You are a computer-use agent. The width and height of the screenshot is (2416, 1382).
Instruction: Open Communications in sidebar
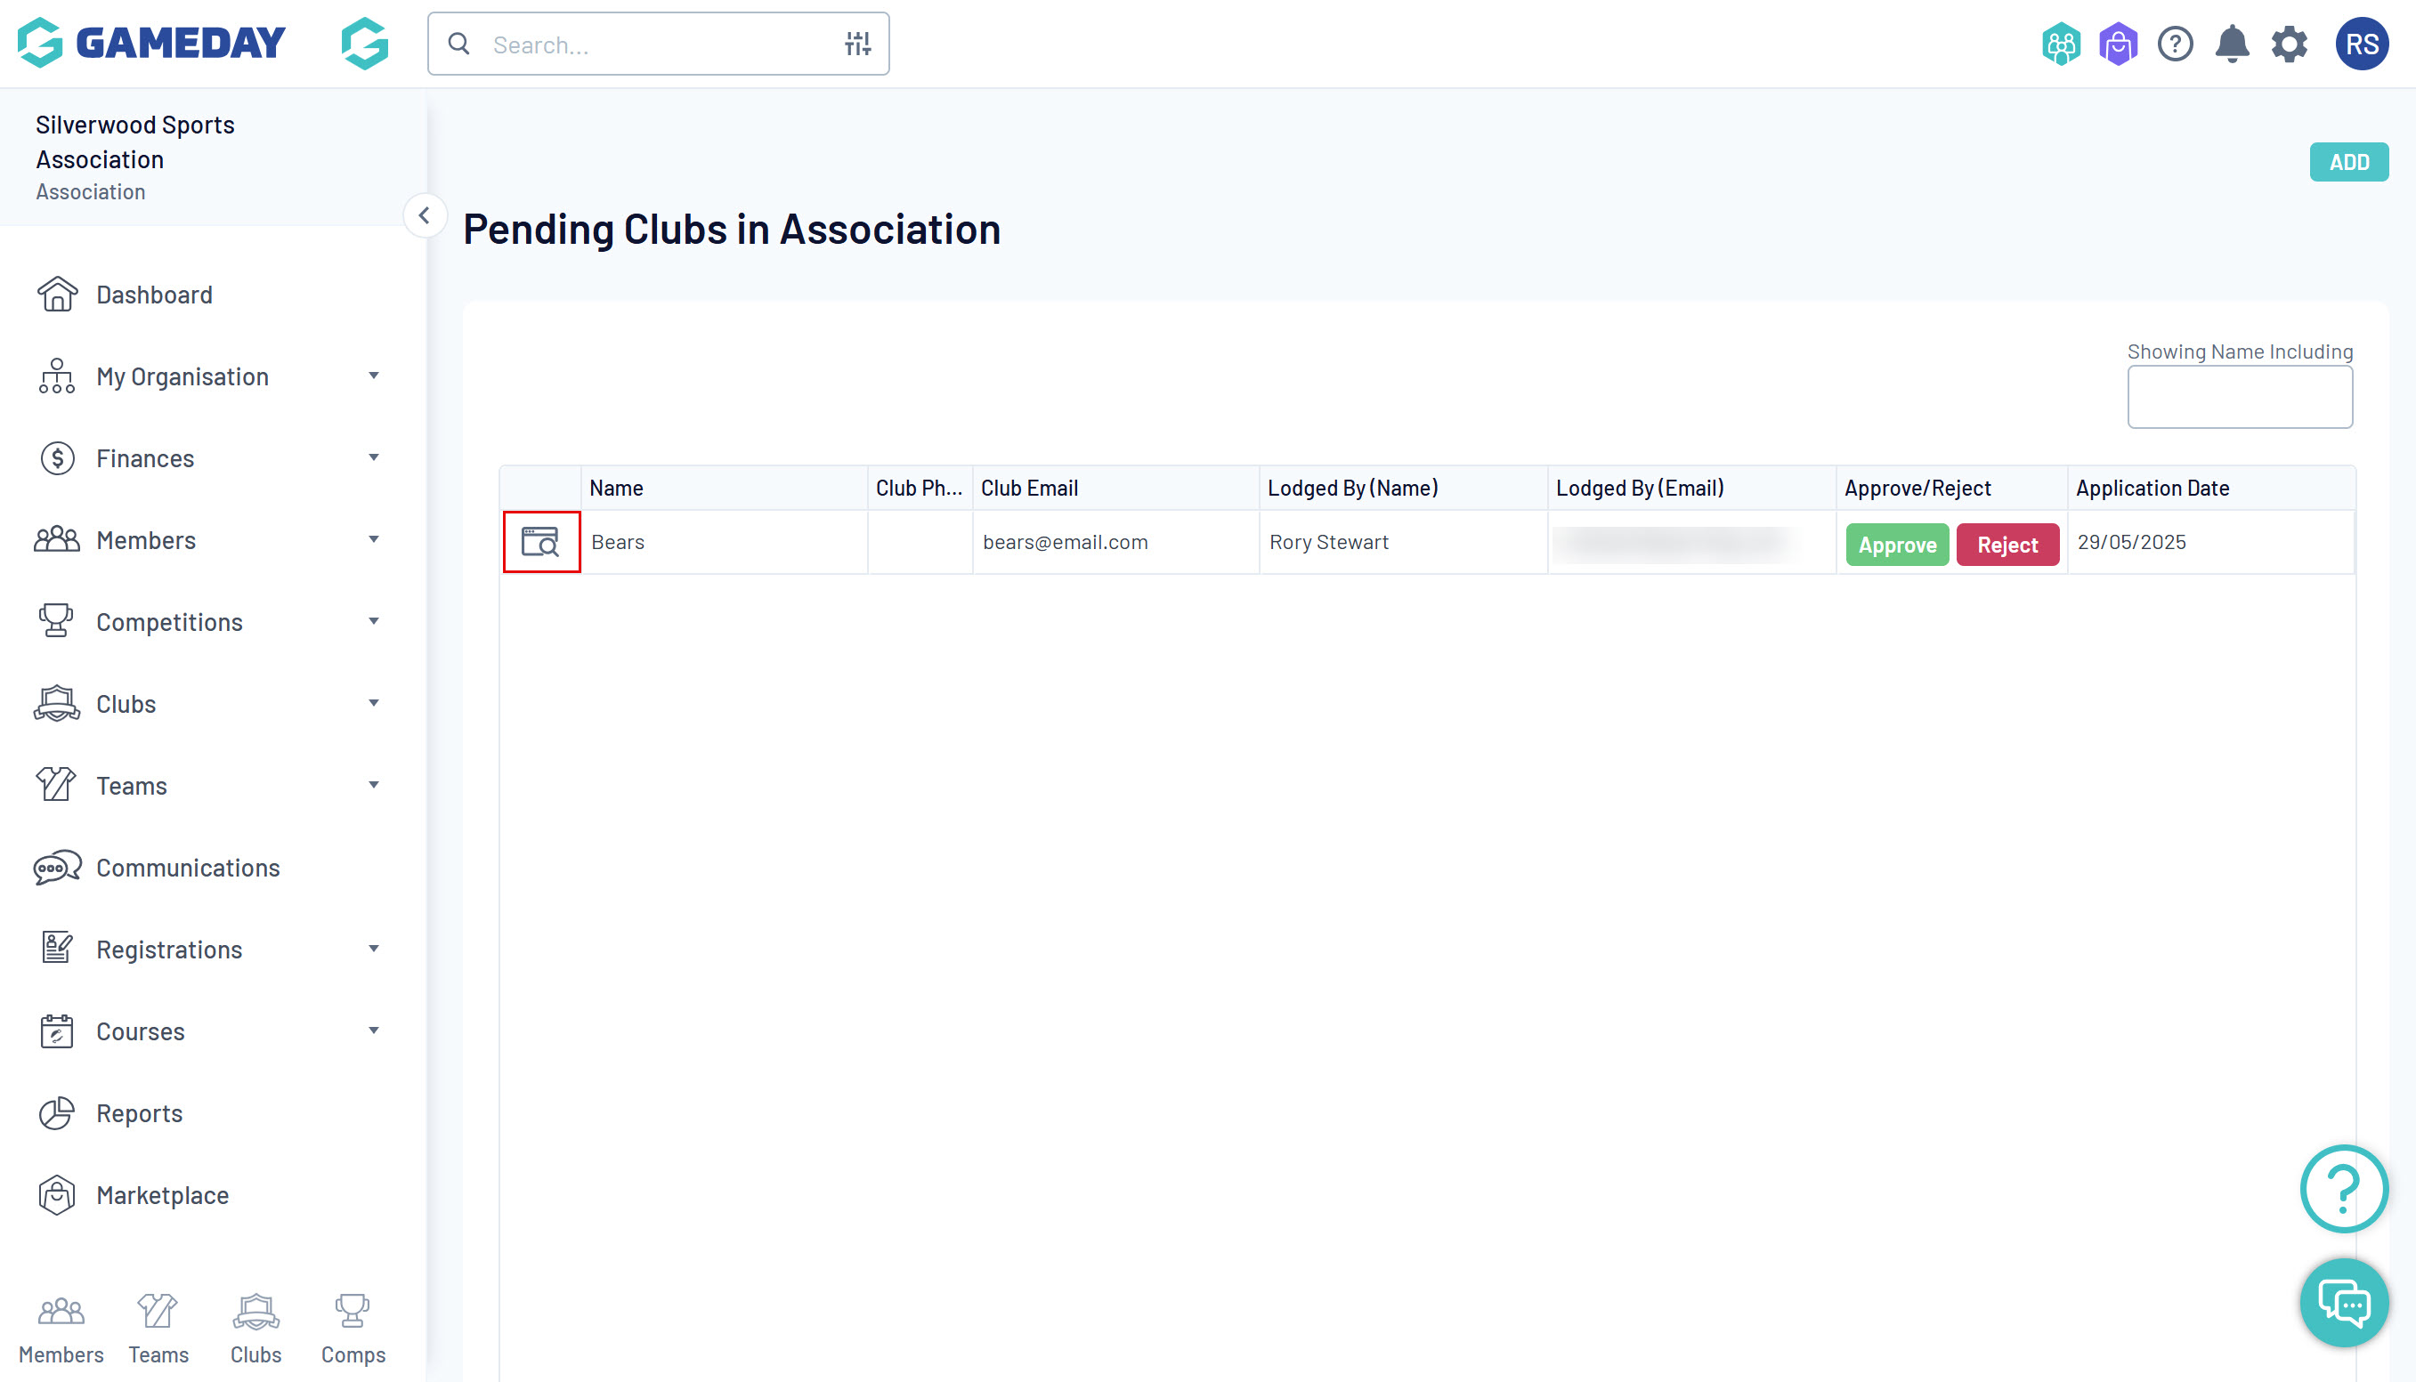point(187,868)
